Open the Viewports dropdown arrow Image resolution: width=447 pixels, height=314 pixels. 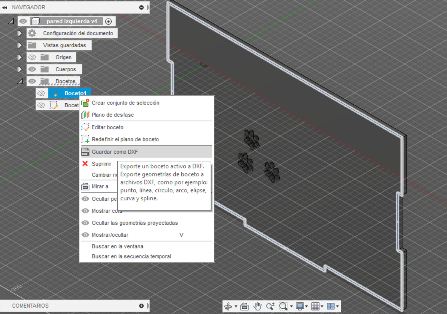pos(337,306)
